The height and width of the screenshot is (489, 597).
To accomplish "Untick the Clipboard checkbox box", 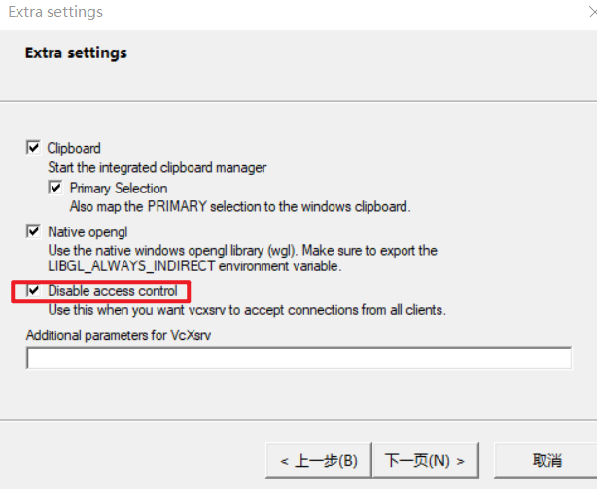I will coord(33,147).
